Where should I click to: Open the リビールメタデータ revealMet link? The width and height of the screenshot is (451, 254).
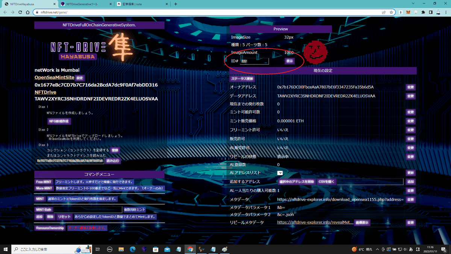[315, 222]
